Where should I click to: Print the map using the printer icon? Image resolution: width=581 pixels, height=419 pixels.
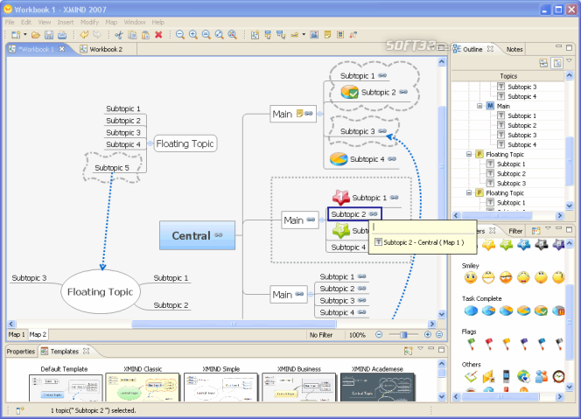tap(62, 35)
